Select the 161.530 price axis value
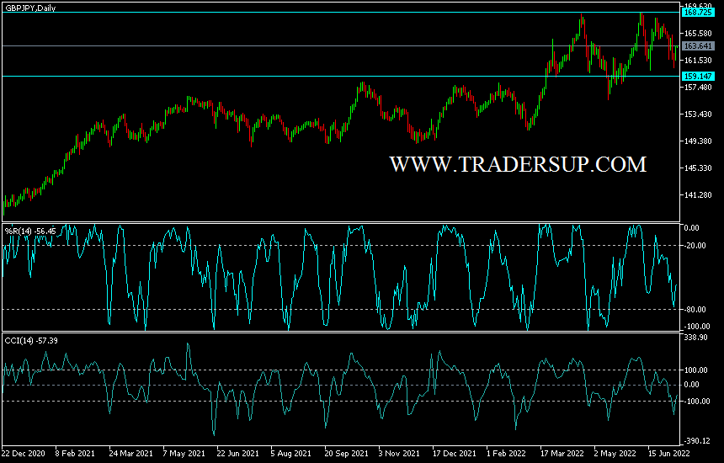Image resolution: width=724 pixels, height=463 pixels. (x=698, y=60)
